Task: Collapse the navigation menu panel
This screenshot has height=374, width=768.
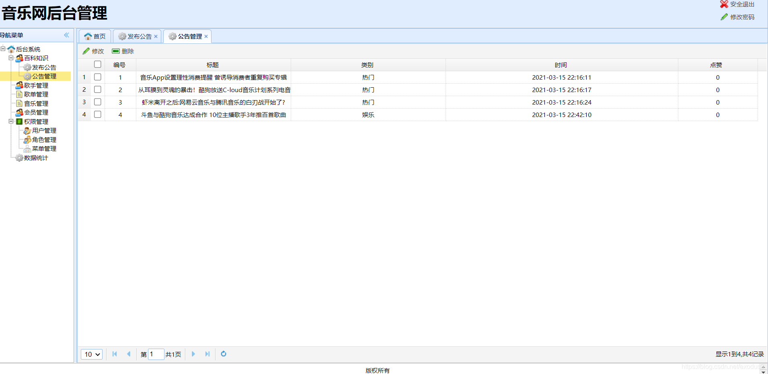Action: tap(66, 35)
